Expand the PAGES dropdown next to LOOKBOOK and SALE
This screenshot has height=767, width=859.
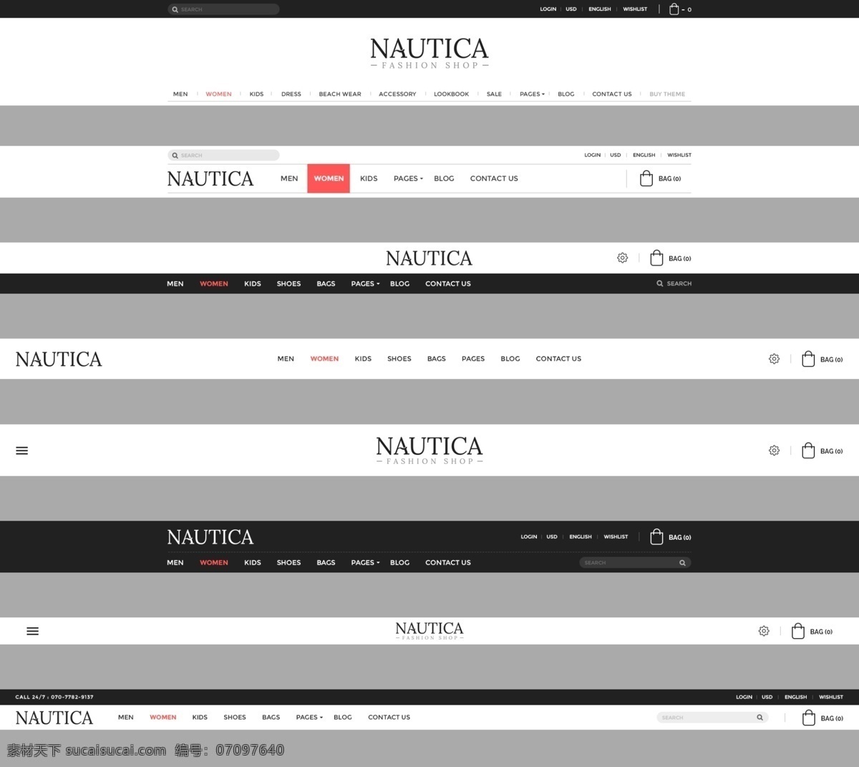click(x=532, y=94)
